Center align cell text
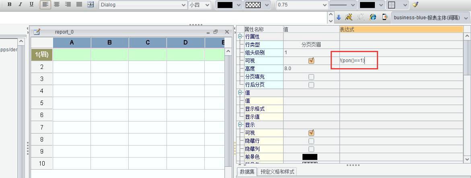Image resolution: width=471 pixels, height=178 pixels. pyautogui.click(x=56, y=4)
